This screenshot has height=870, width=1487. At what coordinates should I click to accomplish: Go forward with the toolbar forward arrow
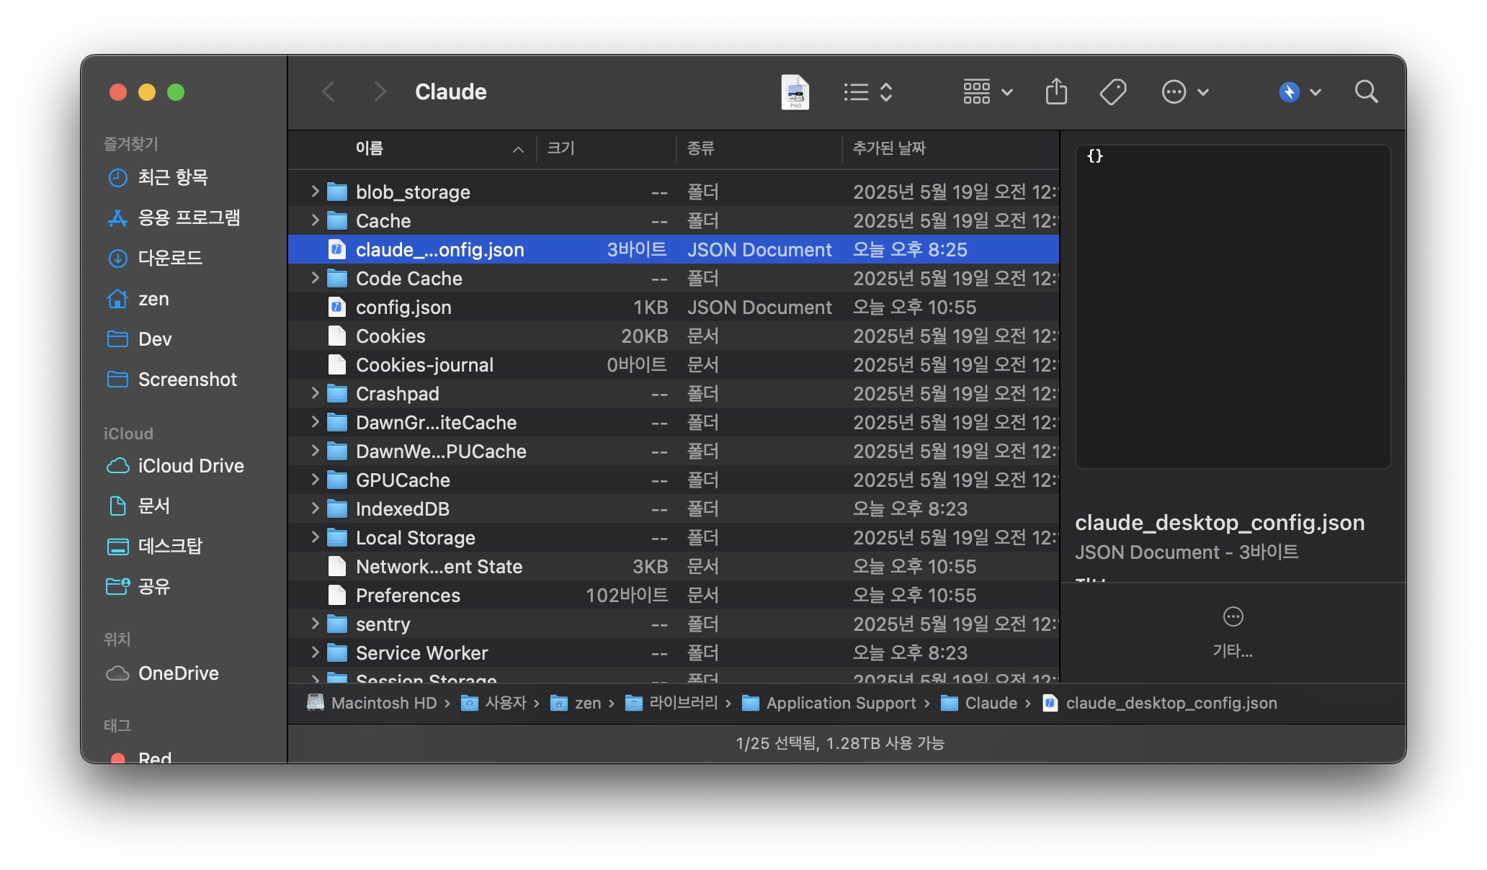pyautogui.click(x=380, y=92)
